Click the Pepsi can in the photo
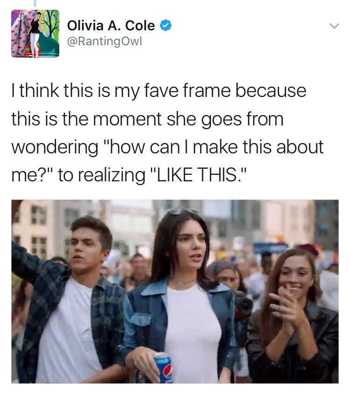350x393 pixels. [x=163, y=368]
